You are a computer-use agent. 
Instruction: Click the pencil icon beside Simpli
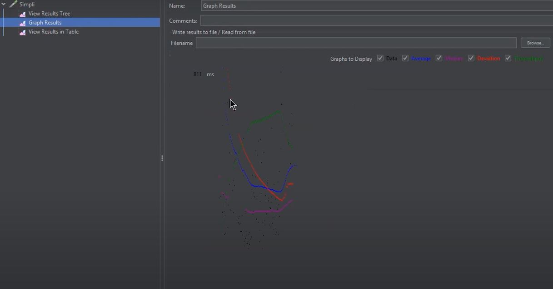click(x=13, y=5)
